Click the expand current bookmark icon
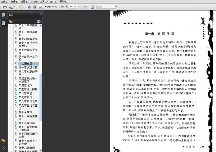 click(x=39, y=22)
